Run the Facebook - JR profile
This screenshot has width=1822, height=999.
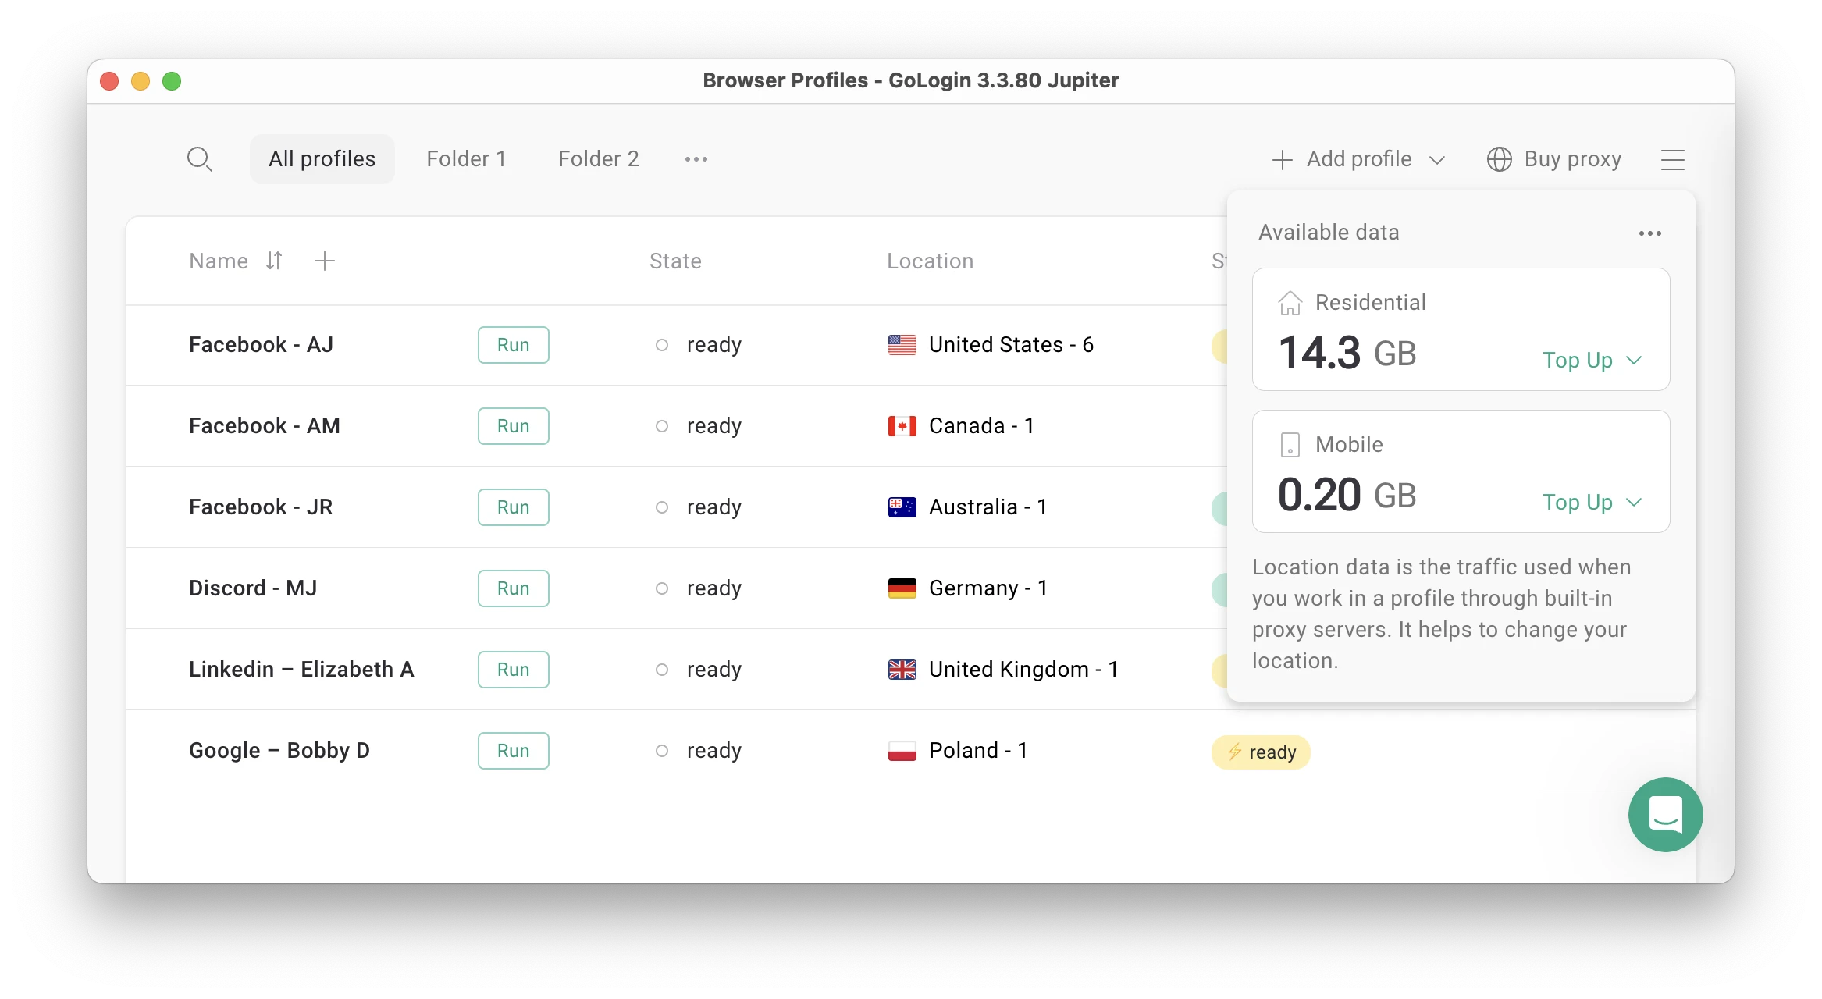513,507
